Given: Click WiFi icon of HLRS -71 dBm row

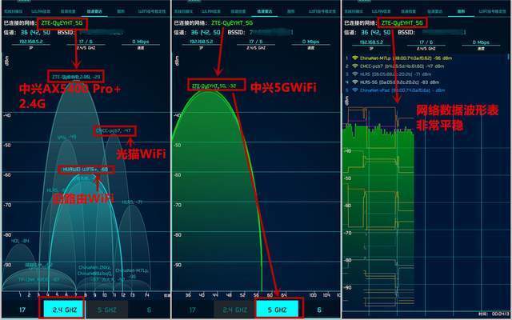Looking at the screenshot, I should point(355,74).
